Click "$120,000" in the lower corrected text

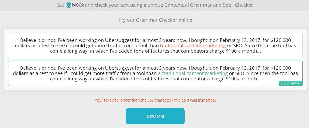click(281, 68)
